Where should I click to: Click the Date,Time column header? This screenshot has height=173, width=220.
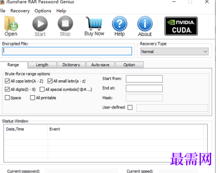pyautogui.click(x=25, y=129)
